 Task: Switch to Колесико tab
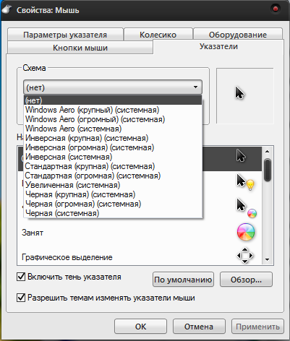(158, 35)
